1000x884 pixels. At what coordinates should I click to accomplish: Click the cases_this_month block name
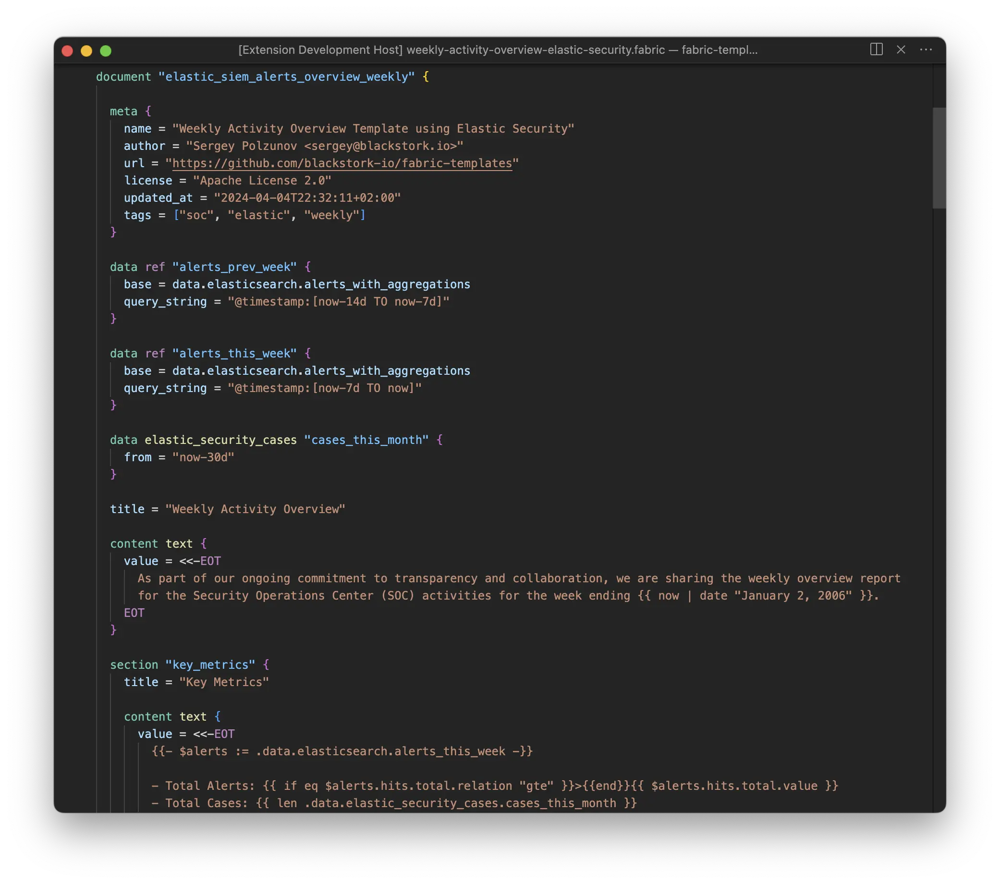366,440
